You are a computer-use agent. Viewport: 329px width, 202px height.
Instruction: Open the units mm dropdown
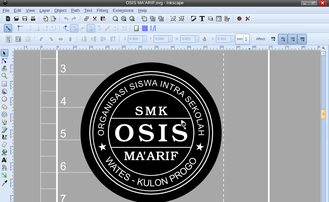pos(242,39)
